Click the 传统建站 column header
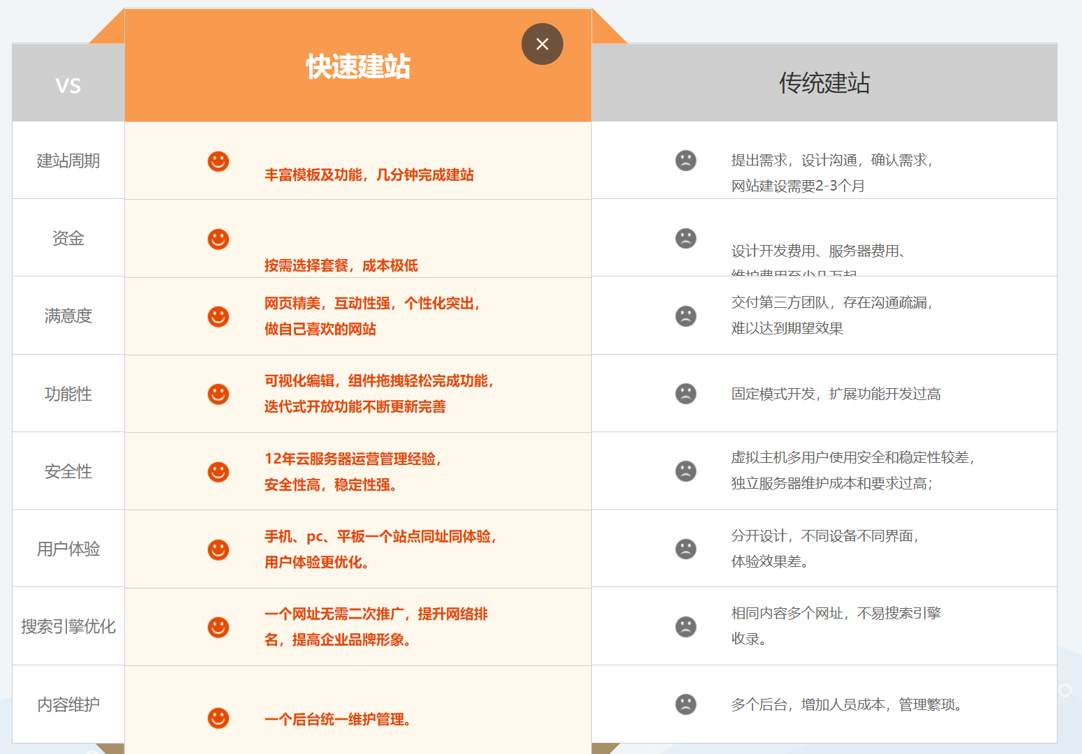The image size is (1082, 754). (824, 83)
